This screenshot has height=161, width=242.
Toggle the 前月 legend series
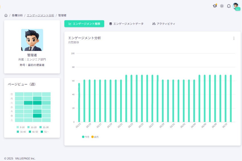(x=95, y=137)
